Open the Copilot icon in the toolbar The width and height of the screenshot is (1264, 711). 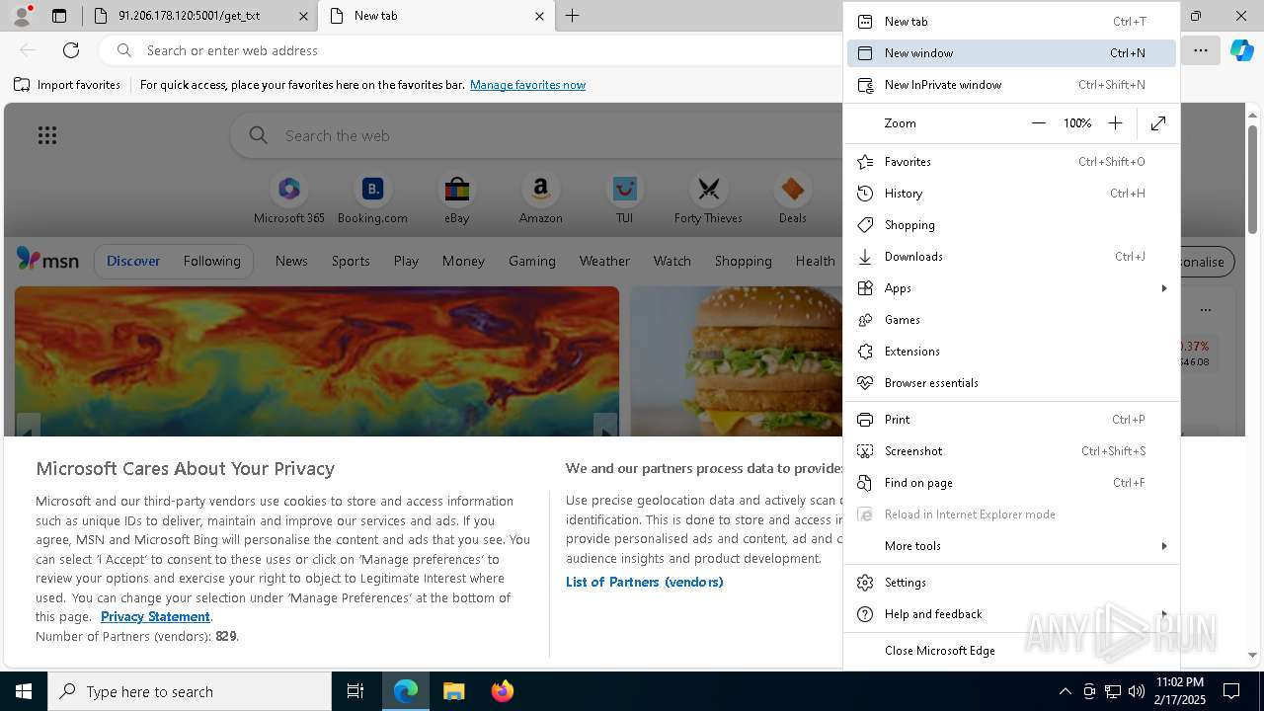pyautogui.click(x=1241, y=50)
